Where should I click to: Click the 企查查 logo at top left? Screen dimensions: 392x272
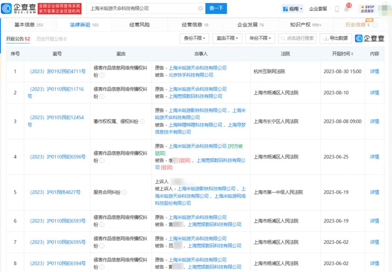21,8
